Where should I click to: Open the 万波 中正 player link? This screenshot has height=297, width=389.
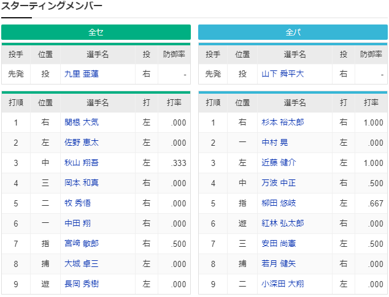tap(279, 183)
